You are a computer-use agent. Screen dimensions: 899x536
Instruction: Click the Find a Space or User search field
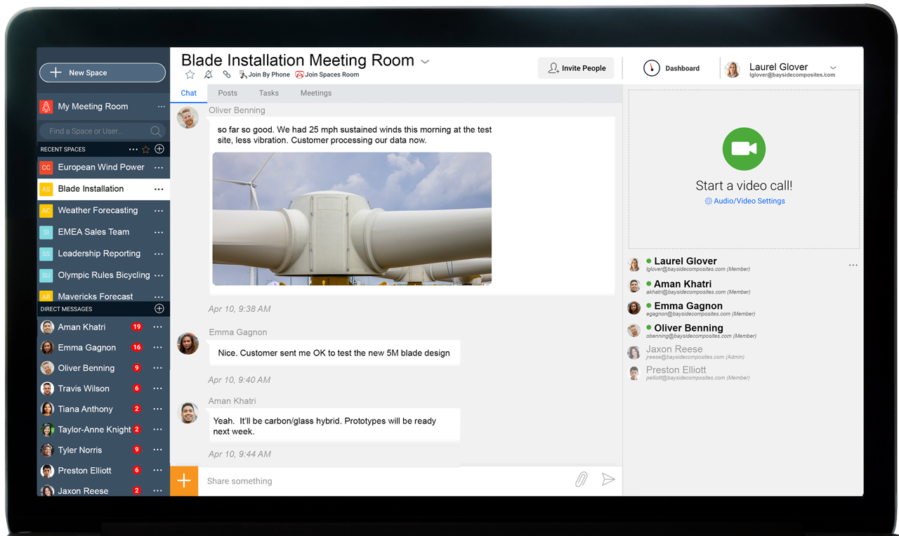[x=96, y=131]
